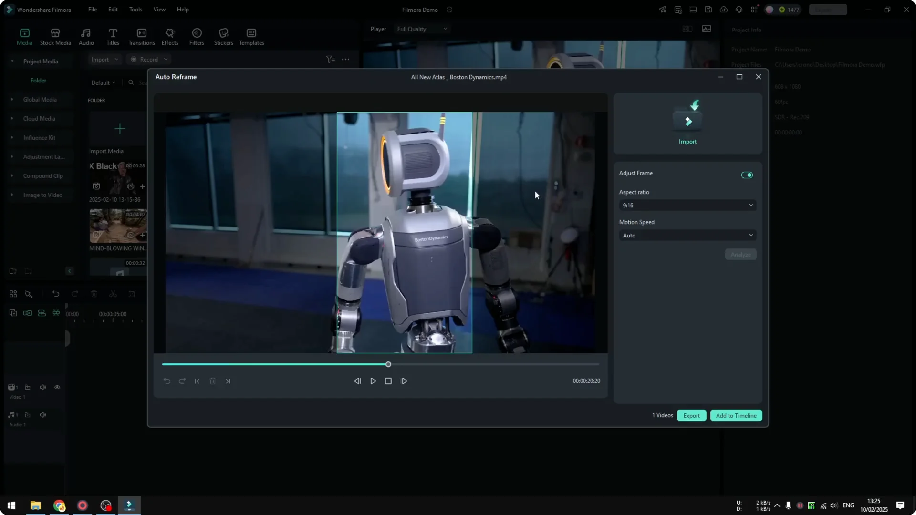Step forward one frame in preview
916x515 pixels.
pos(404,381)
